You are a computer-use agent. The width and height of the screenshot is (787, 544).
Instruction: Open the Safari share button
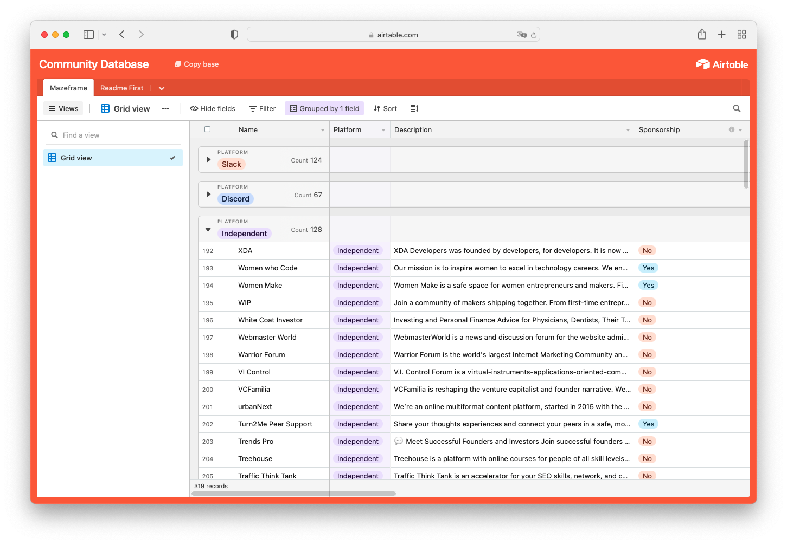coord(702,34)
